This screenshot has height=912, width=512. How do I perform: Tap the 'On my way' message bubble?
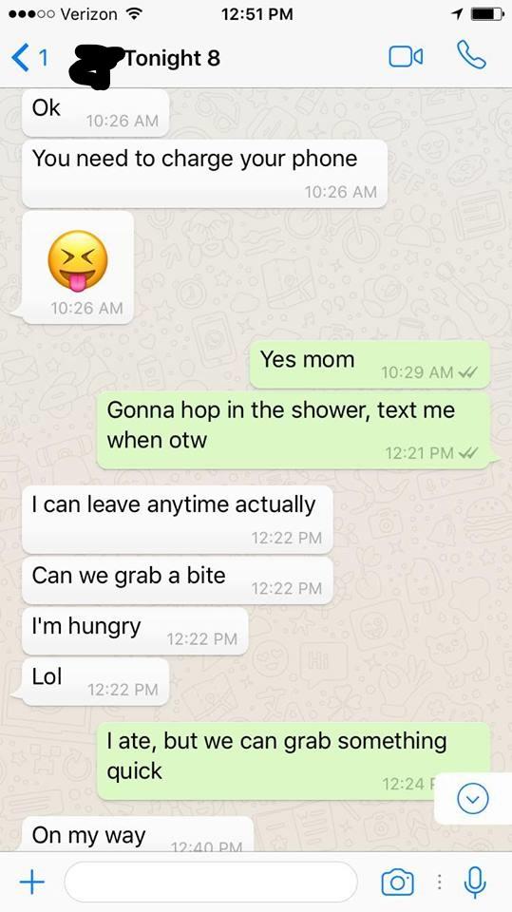click(138, 835)
